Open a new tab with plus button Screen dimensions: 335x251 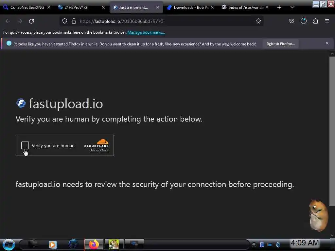pos(279,8)
